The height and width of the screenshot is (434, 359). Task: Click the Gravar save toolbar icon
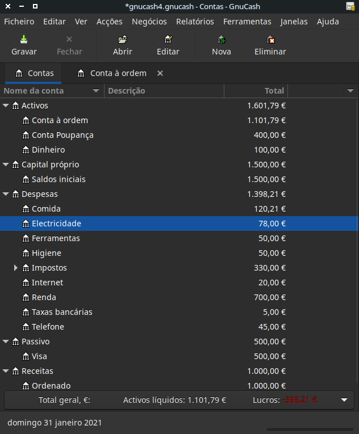[x=24, y=40]
